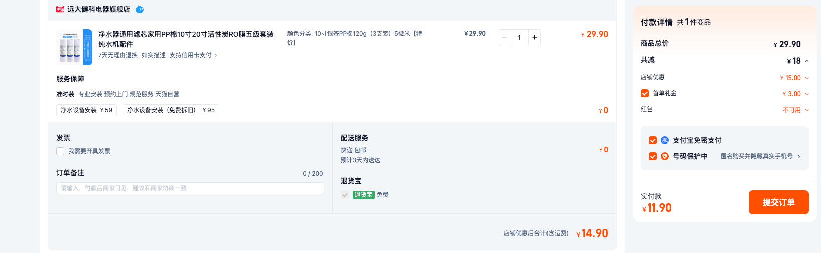Click the Tmall logo icon beside store name

coord(60,9)
